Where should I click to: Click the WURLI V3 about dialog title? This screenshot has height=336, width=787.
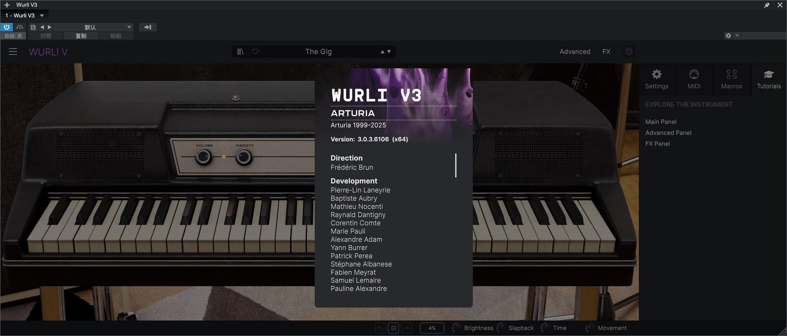[376, 95]
